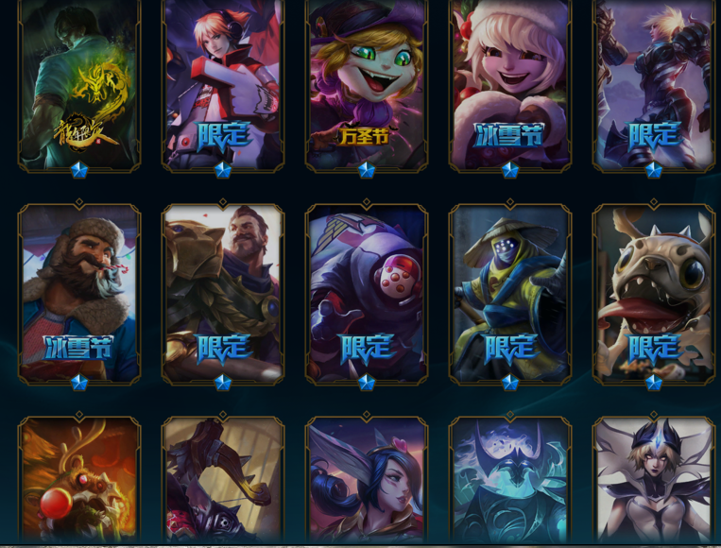
Task: Click blue gem under dragon Lee Sin card
Action: point(79,170)
